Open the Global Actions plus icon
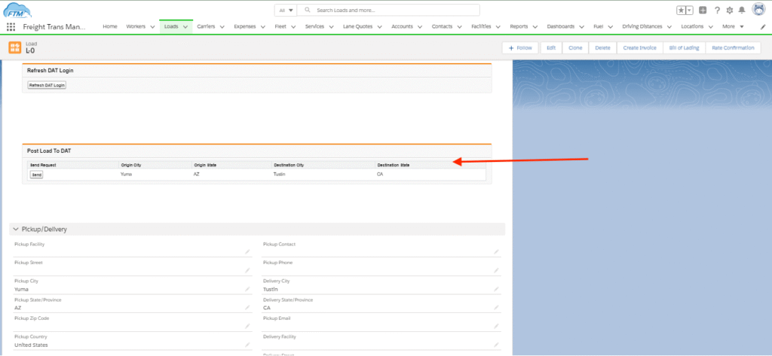772x356 pixels. (x=703, y=11)
